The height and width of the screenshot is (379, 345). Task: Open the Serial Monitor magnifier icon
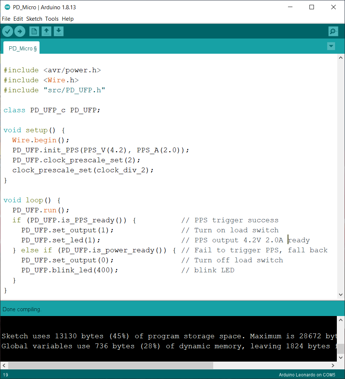[333, 31]
